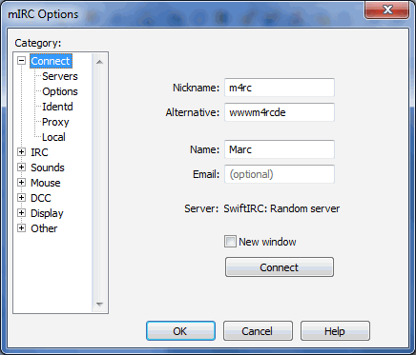Click the Nickname field containing m4rc
This screenshot has height=355, width=416.
point(280,88)
